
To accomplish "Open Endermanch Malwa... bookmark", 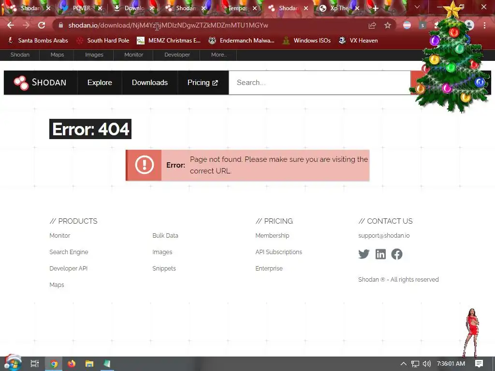I will (242, 41).
